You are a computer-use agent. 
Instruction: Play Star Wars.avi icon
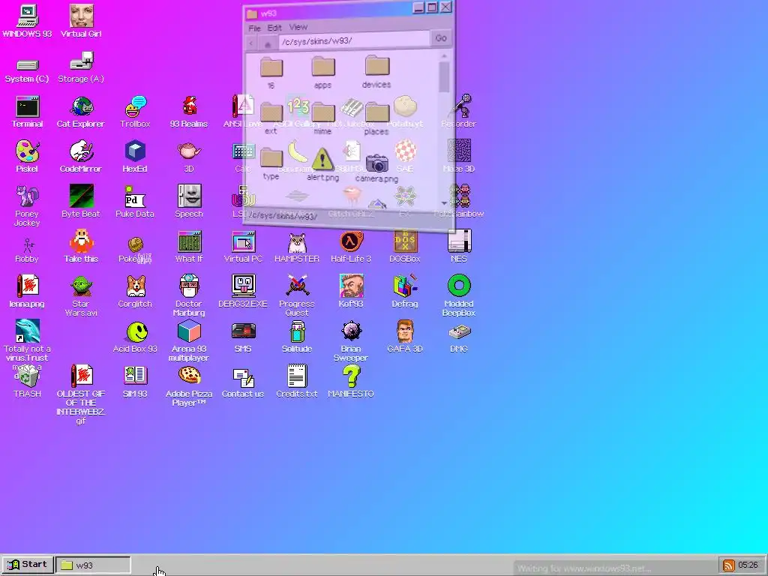[81, 296]
